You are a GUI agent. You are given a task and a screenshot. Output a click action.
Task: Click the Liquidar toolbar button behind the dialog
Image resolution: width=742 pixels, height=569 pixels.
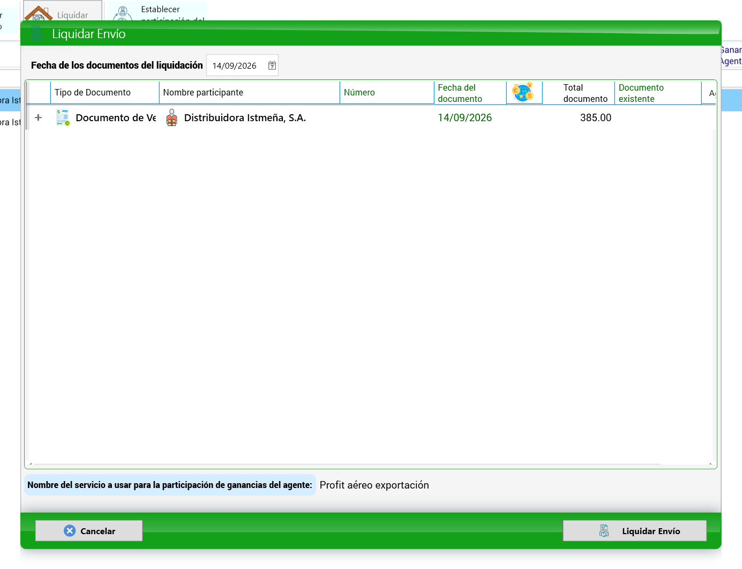click(63, 11)
